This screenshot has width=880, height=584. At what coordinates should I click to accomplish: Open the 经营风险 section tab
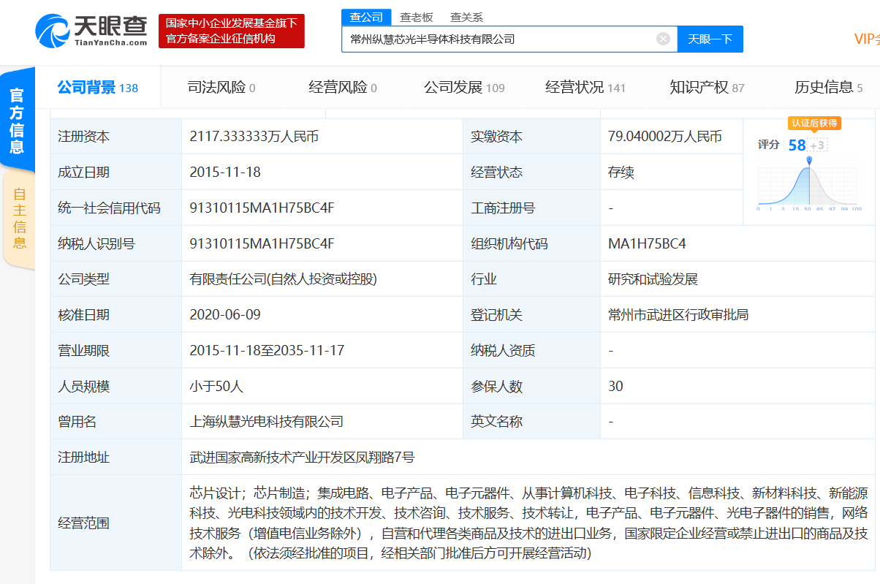(342, 88)
